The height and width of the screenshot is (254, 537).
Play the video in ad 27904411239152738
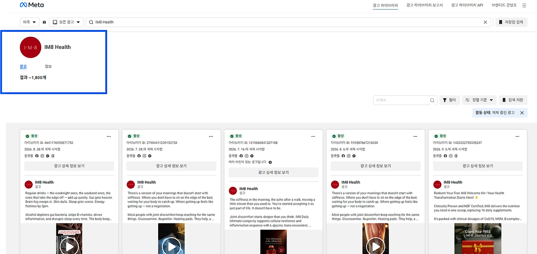click(171, 246)
